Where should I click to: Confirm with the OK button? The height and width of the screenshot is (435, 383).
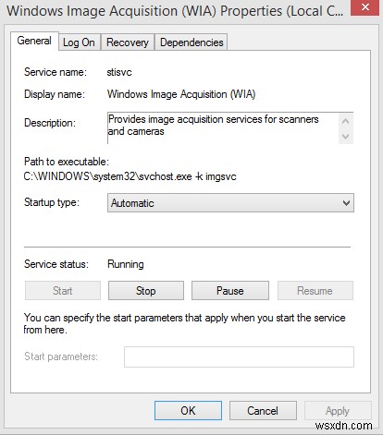point(188,410)
